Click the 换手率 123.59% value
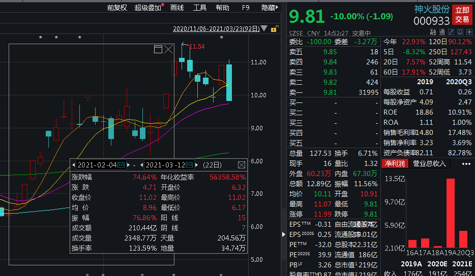475x276 pixels. tap(143, 248)
